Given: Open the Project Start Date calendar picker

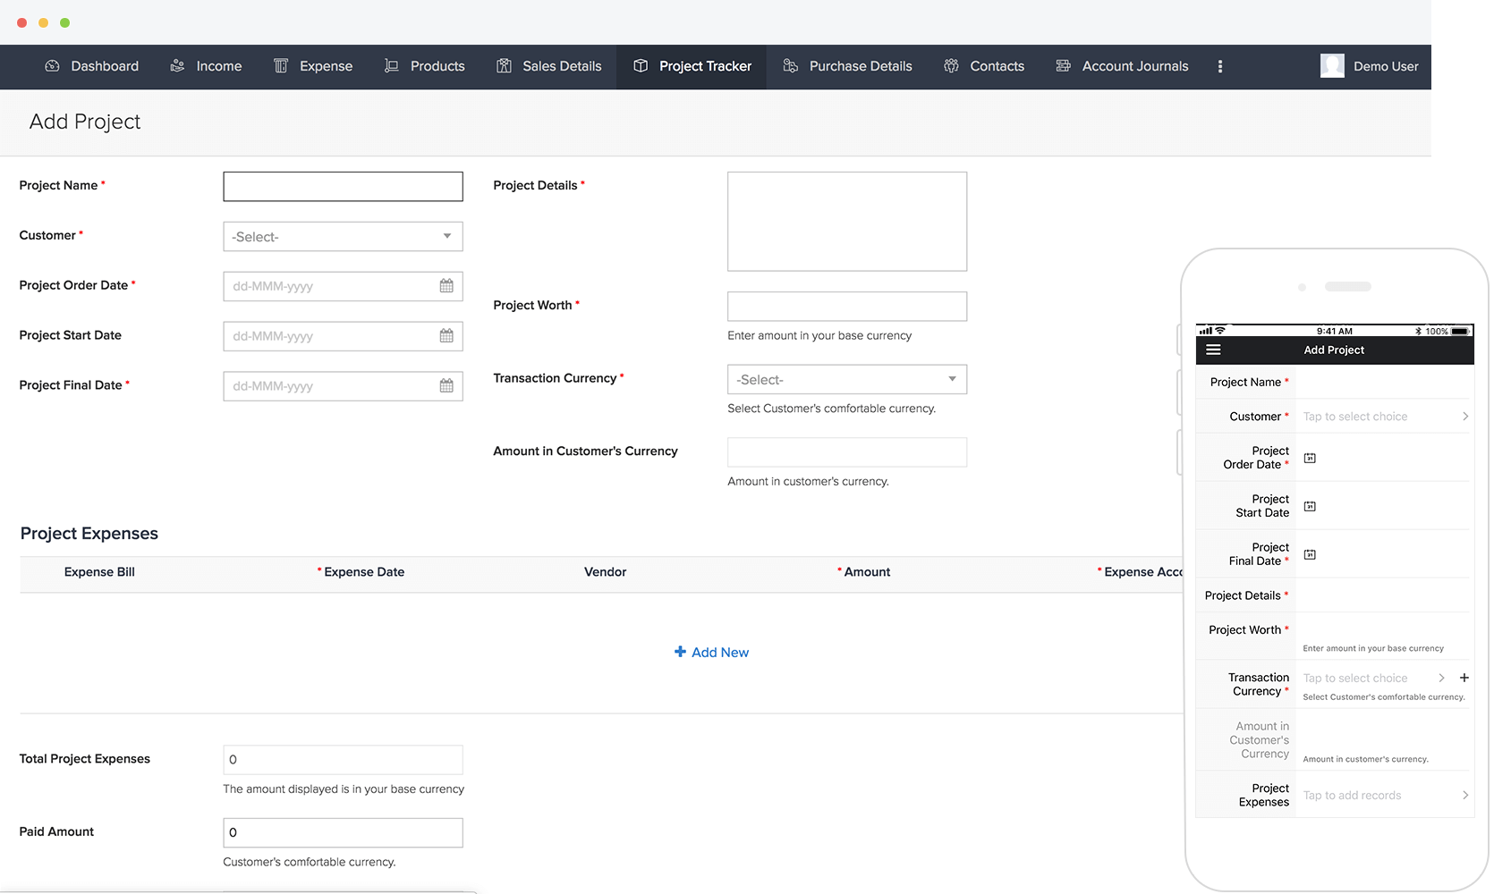Looking at the screenshot, I should click(x=446, y=336).
